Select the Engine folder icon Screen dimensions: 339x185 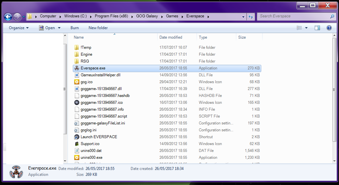pos(76,54)
